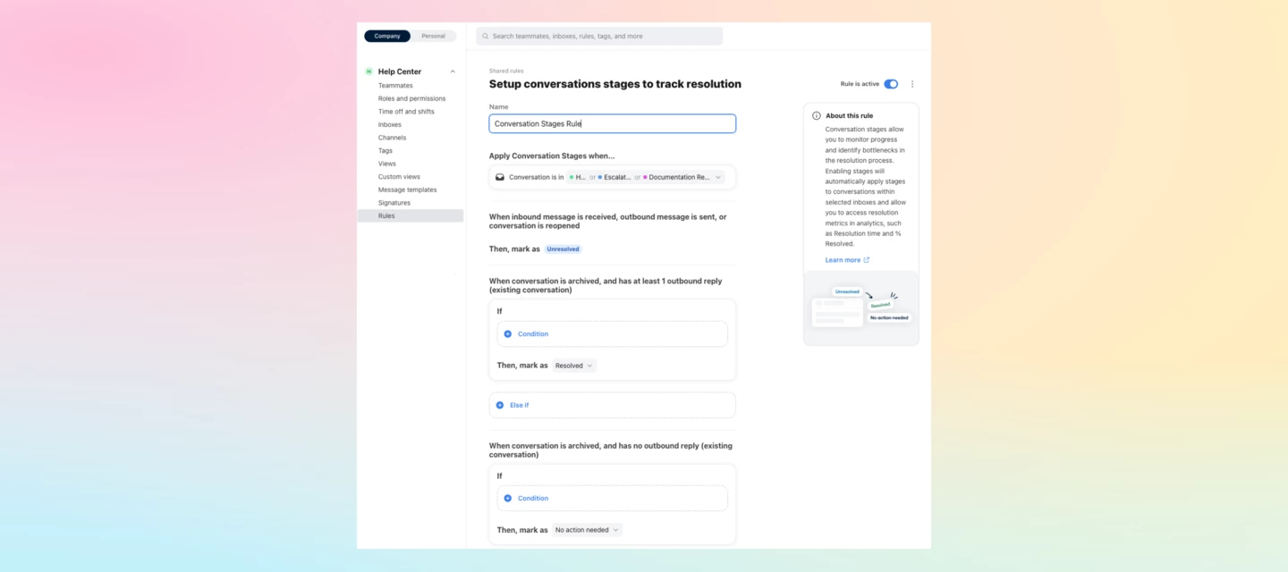The height and width of the screenshot is (572, 1288).
Task: Open Teammates in the sidebar
Action: click(395, 86)
